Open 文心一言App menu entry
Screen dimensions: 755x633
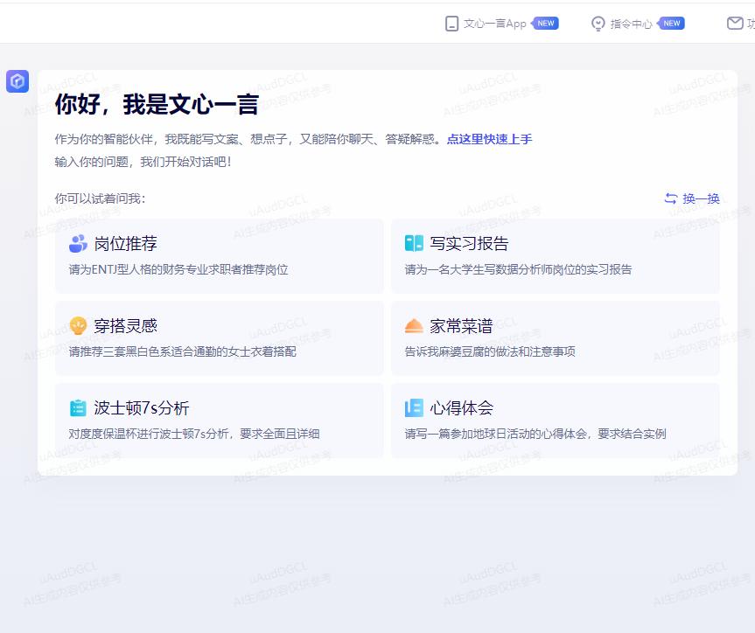coord(494,24)
